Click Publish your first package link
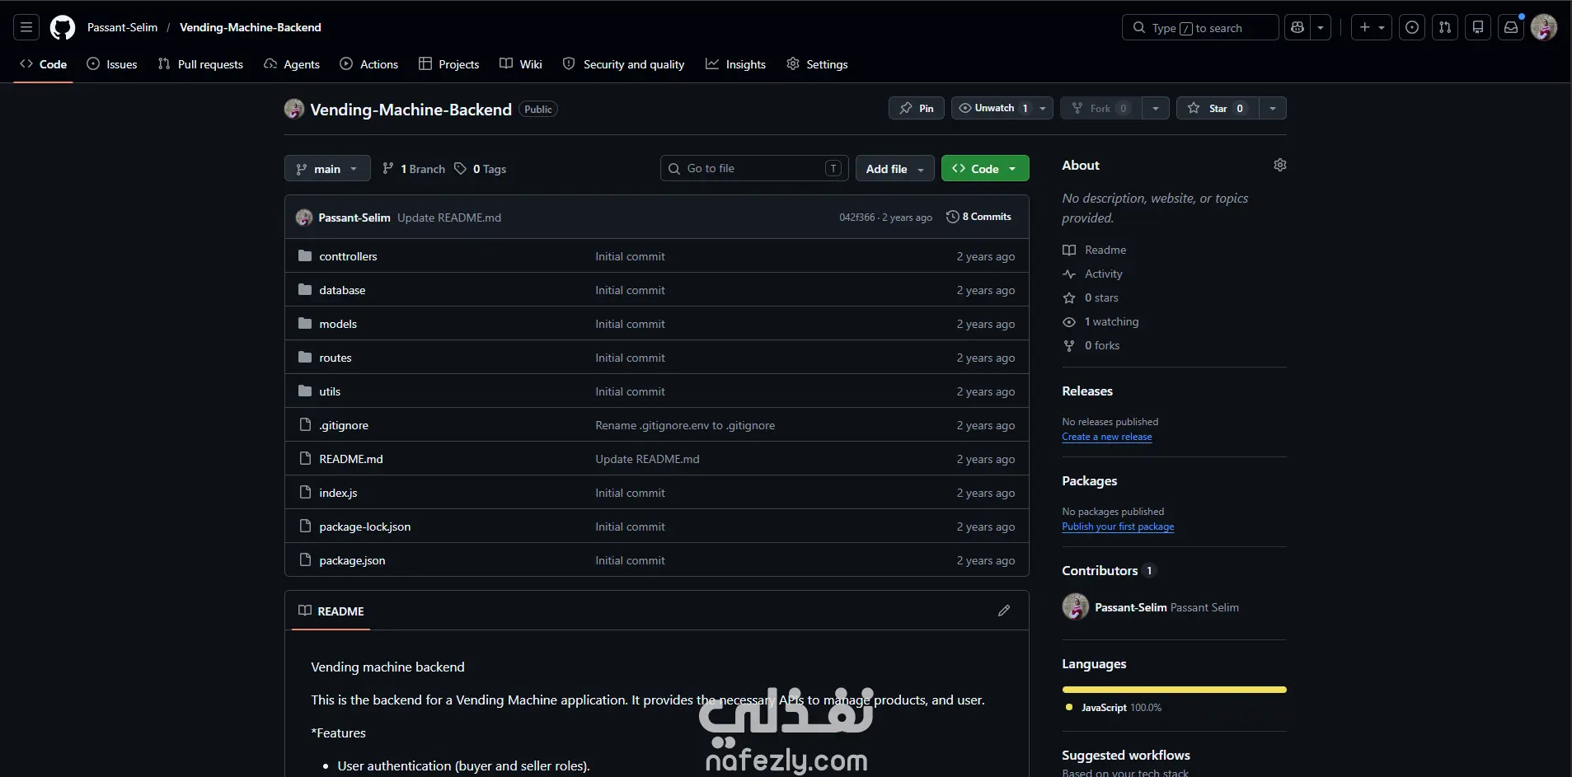The image size is (1572, 777). (x=1118, y=527)
